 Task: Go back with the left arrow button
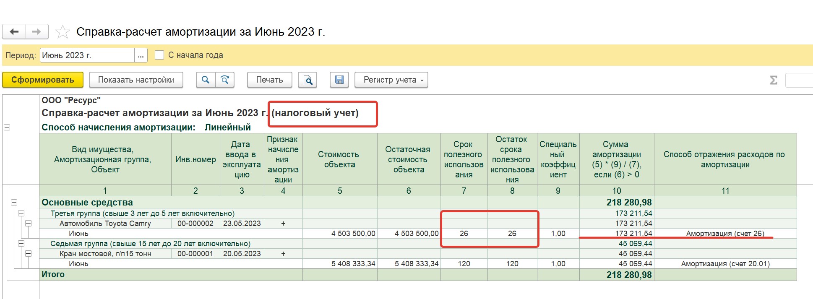coord(14,31)
